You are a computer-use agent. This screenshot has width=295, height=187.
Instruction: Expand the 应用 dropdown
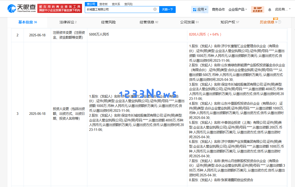click(206, 9)
